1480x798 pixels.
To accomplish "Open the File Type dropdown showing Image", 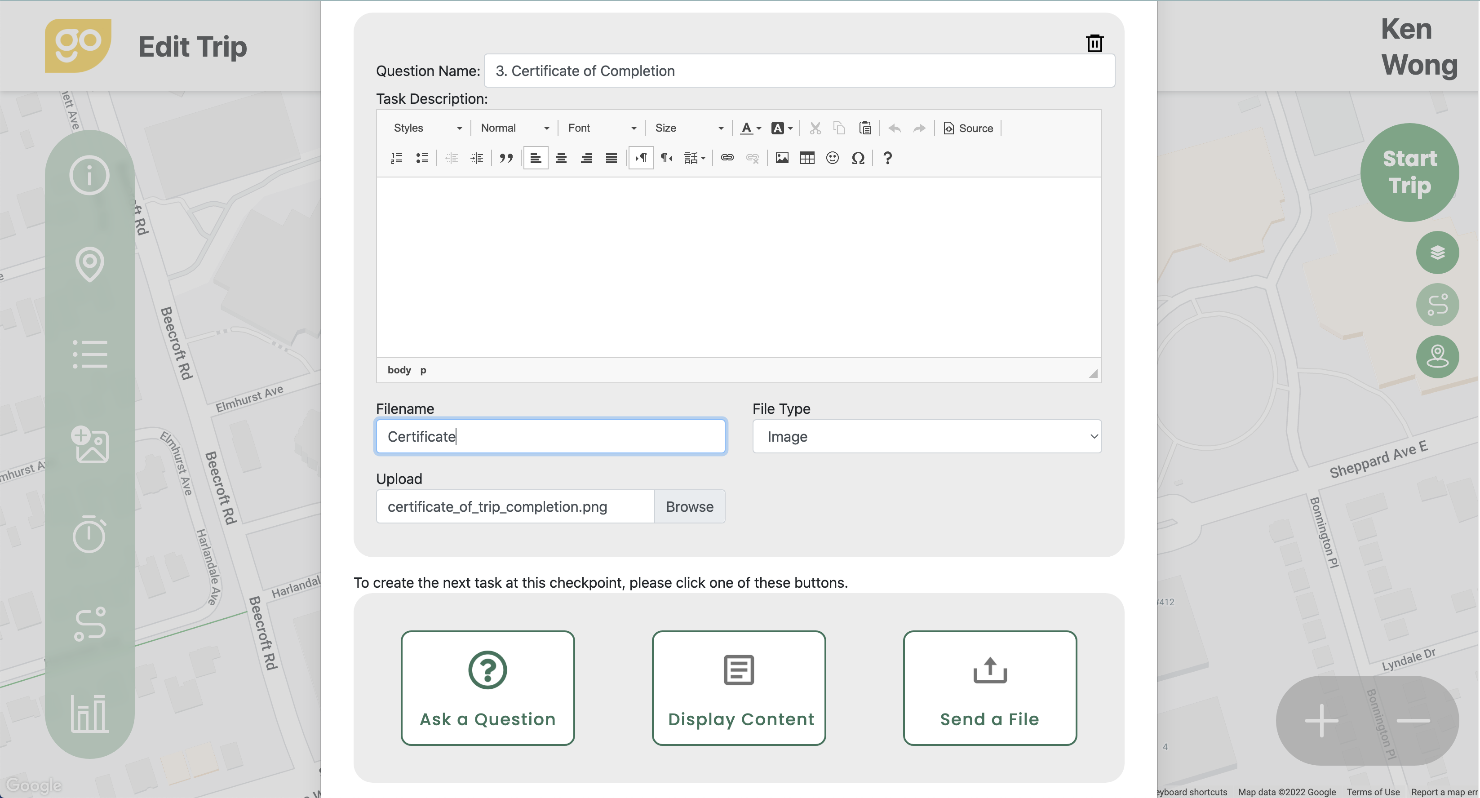I will [927, 437].
